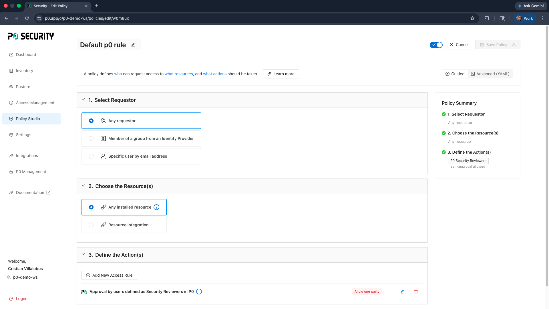Open the Dashboard in the sidebar

[26, 55]
